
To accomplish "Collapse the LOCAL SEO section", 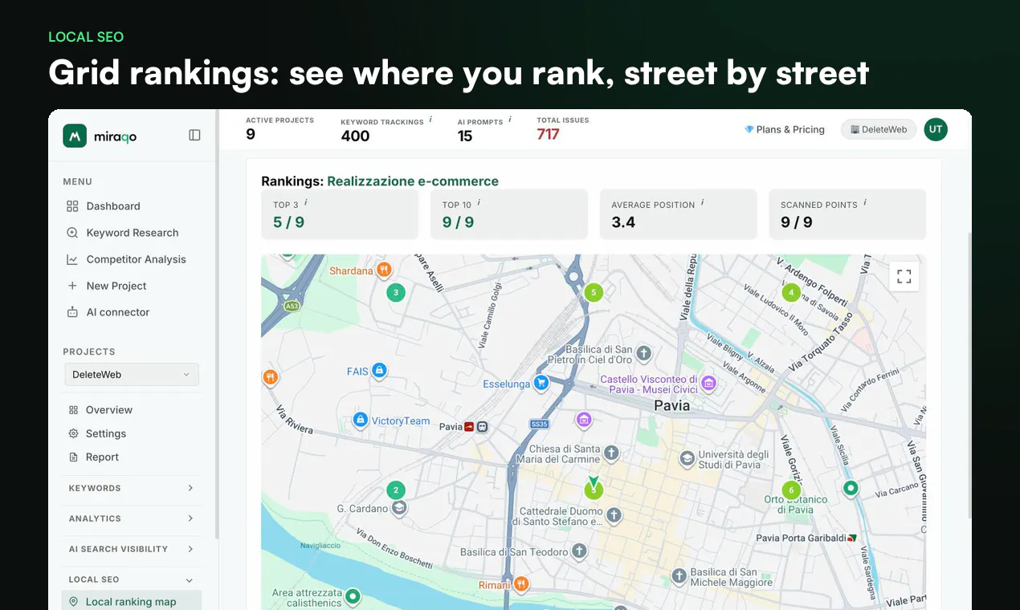I will (x=132, y=579).
